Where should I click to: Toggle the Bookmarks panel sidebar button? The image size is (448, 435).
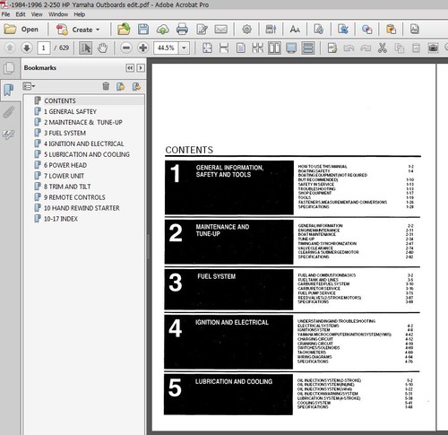pos(9,90)
